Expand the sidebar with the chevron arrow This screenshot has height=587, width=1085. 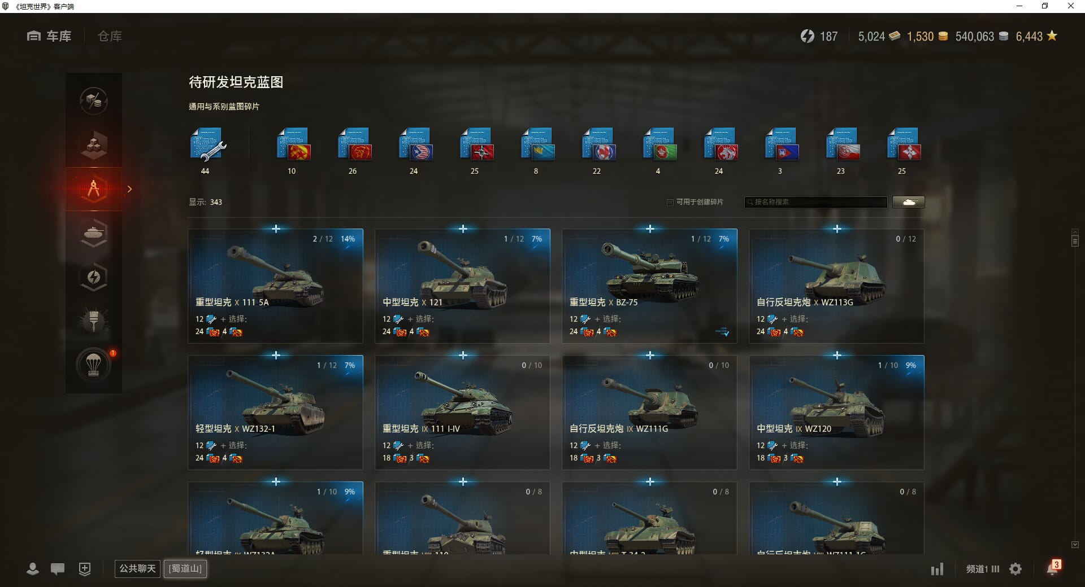click(x=129, y=189)
